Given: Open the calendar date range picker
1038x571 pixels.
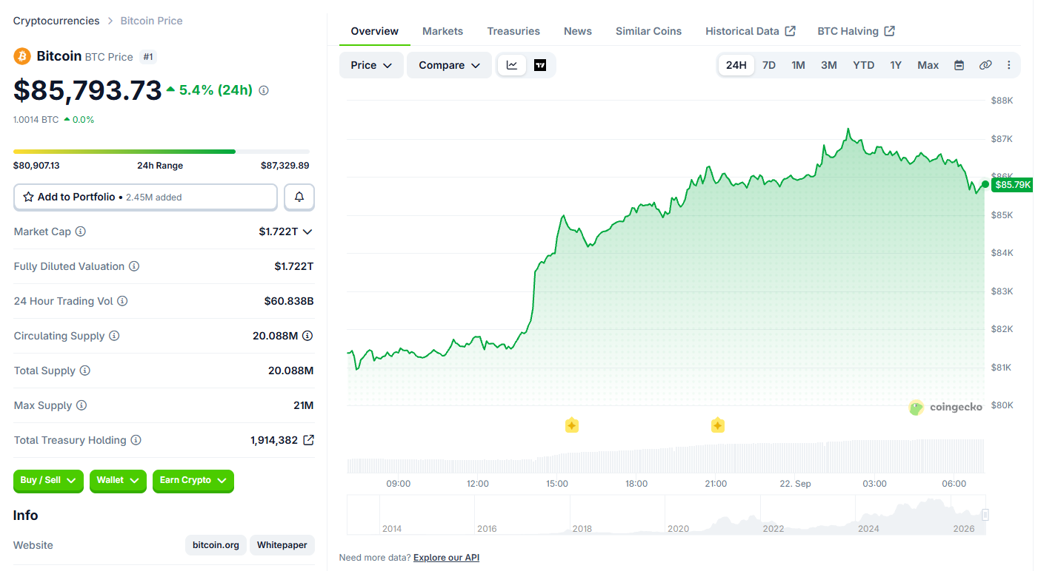Looking at the screenshot, I should point(959,65).
